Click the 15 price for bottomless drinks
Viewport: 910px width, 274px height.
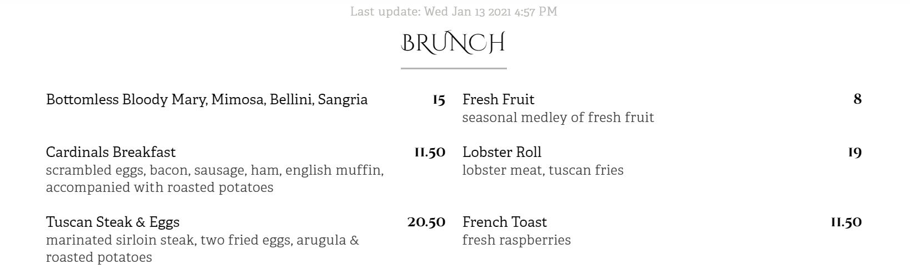coord(439,100)
